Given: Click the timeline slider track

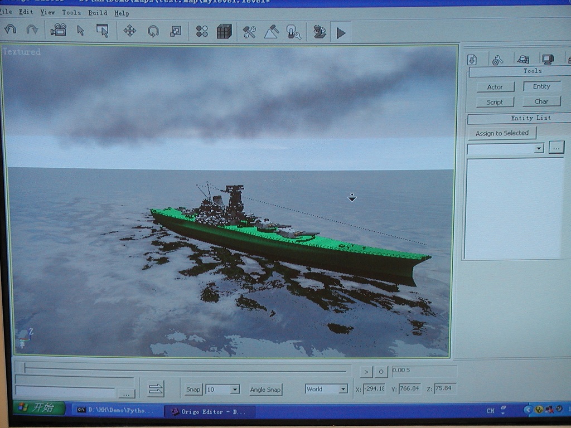Looking at the screenshot, I should [x=184, y=368].
